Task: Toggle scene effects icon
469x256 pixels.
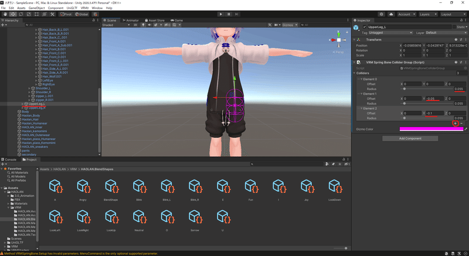Action: pos(157,25)
